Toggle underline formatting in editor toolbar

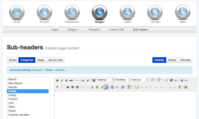[66, 80]
